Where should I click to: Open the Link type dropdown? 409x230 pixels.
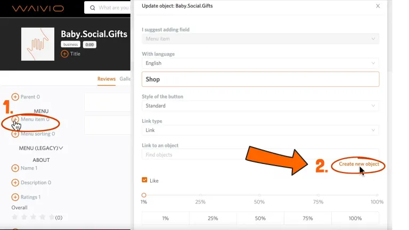pyautogui.click(x=260, y=130)
